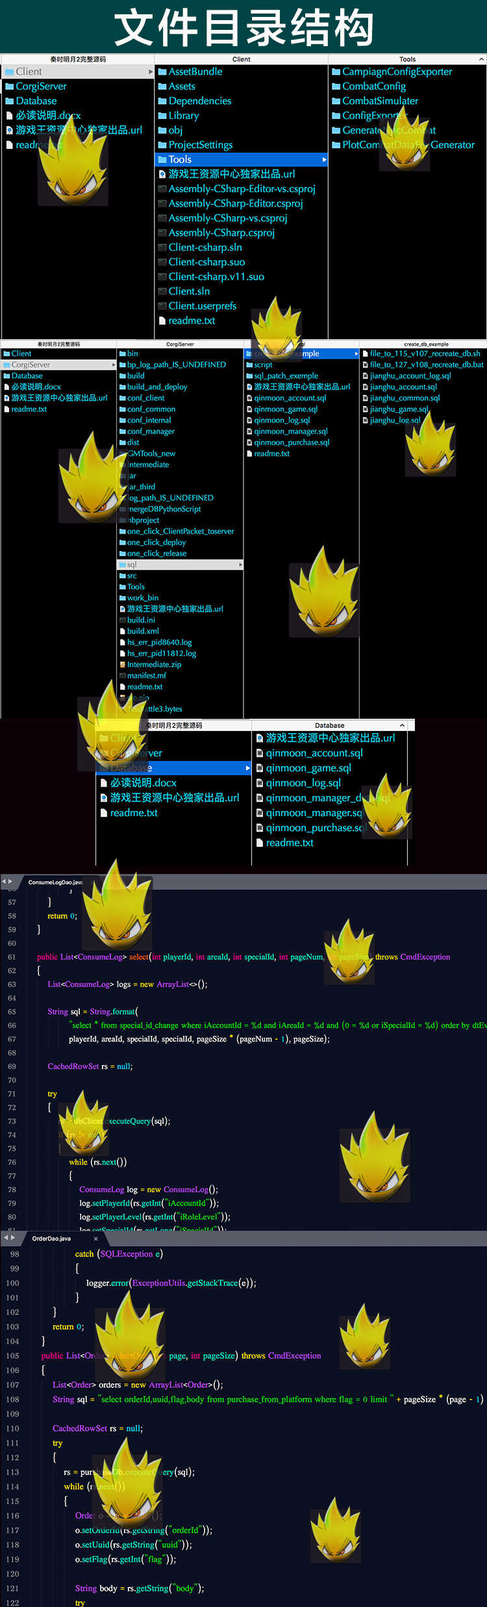Viewport: 487px width, 1607px height.
Task: Click the hs_err_pid8640.log file icon
Action: [122, 642]
